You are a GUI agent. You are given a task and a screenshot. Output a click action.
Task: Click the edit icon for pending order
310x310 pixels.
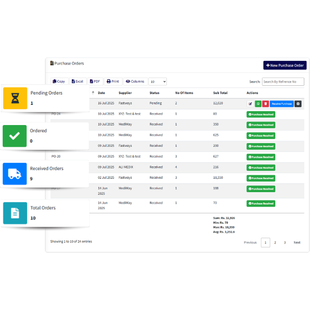pyautogui.click(x=251, y=104)
